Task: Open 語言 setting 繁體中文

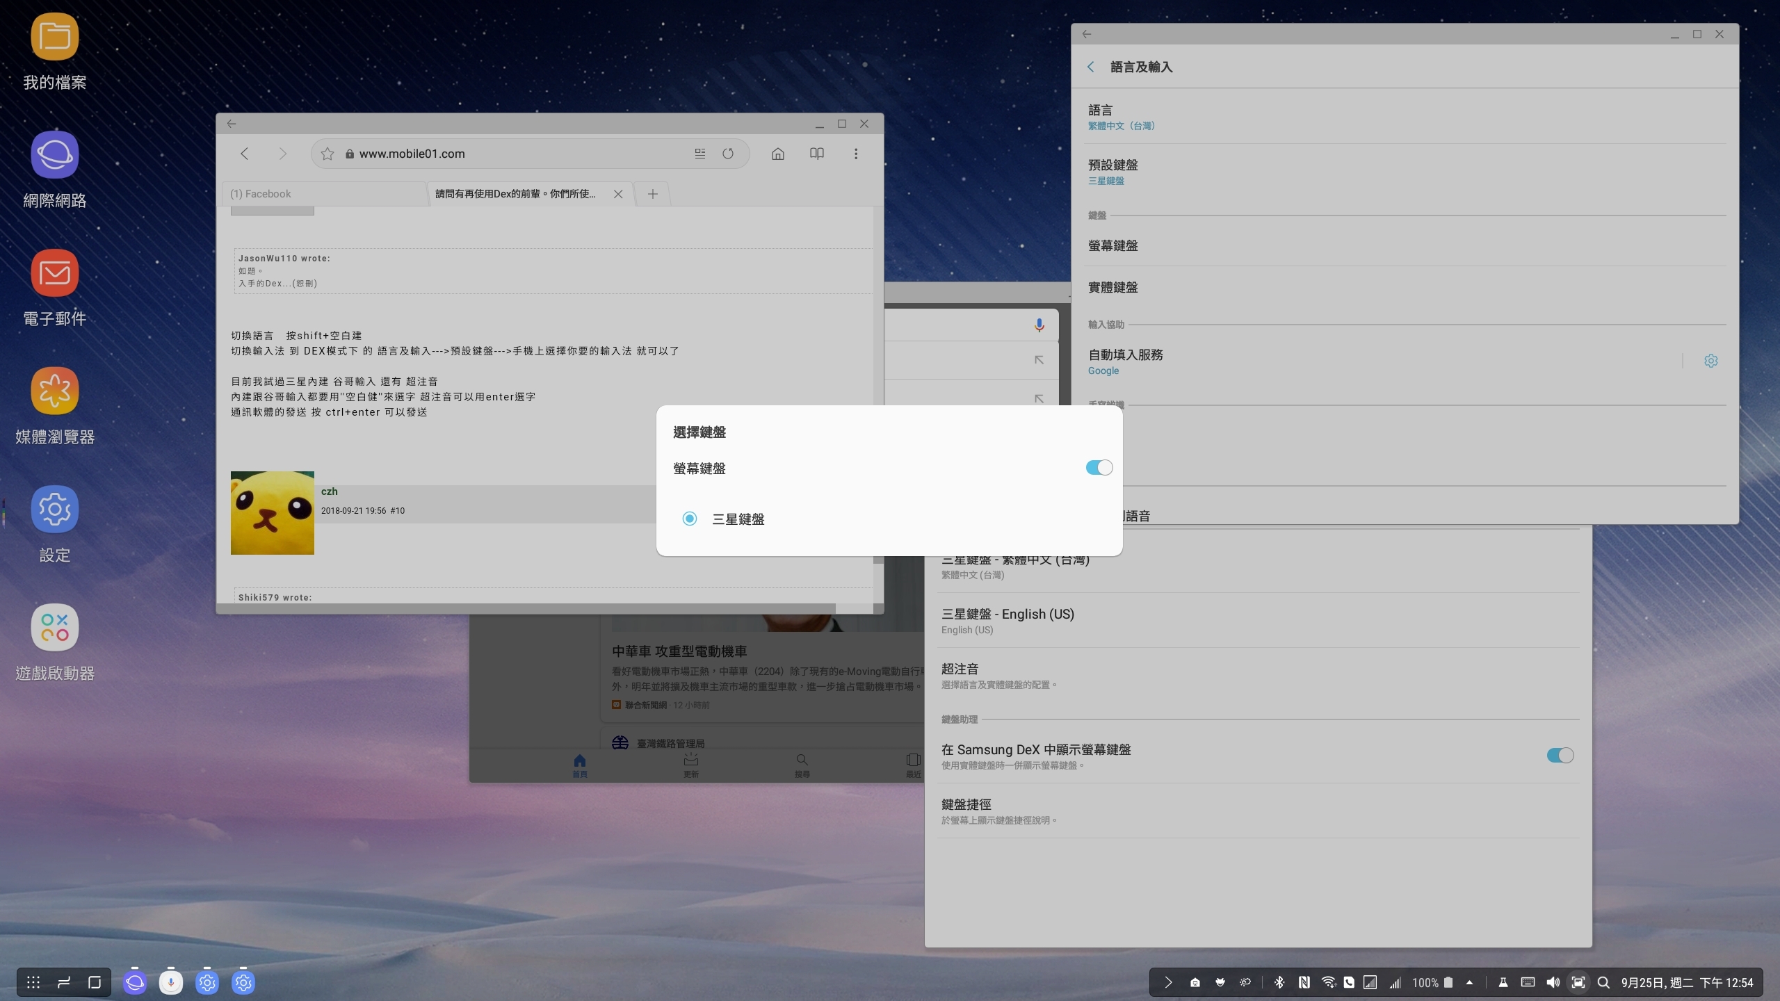Action: point(1406,117)
